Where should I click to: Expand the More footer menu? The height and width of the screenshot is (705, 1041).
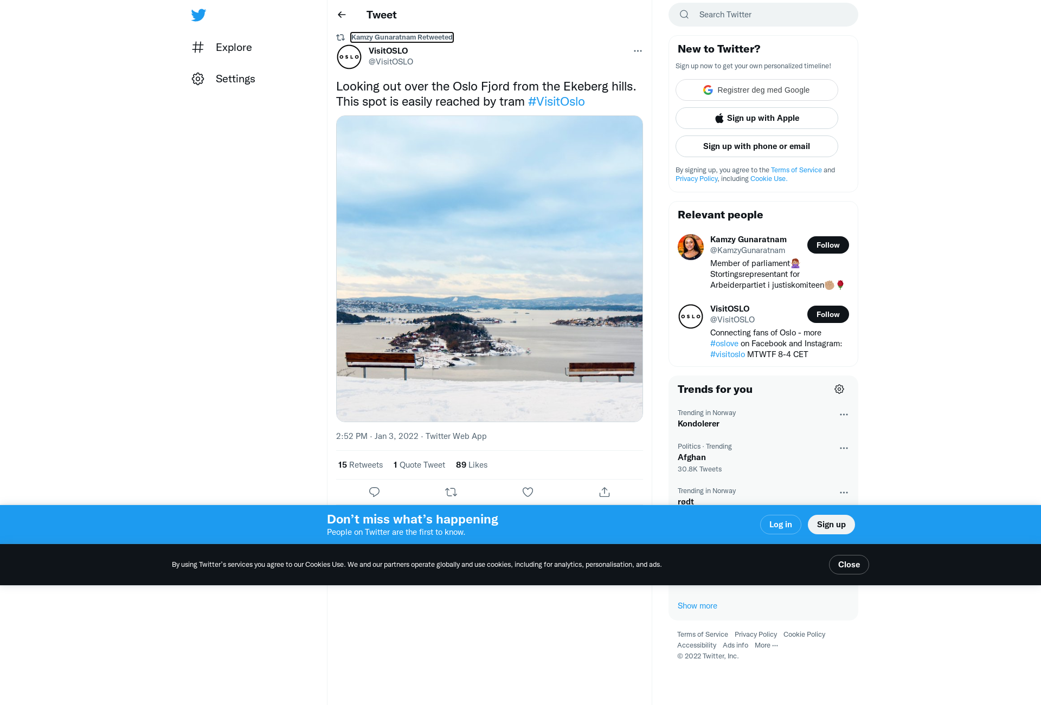pos(766,645)
